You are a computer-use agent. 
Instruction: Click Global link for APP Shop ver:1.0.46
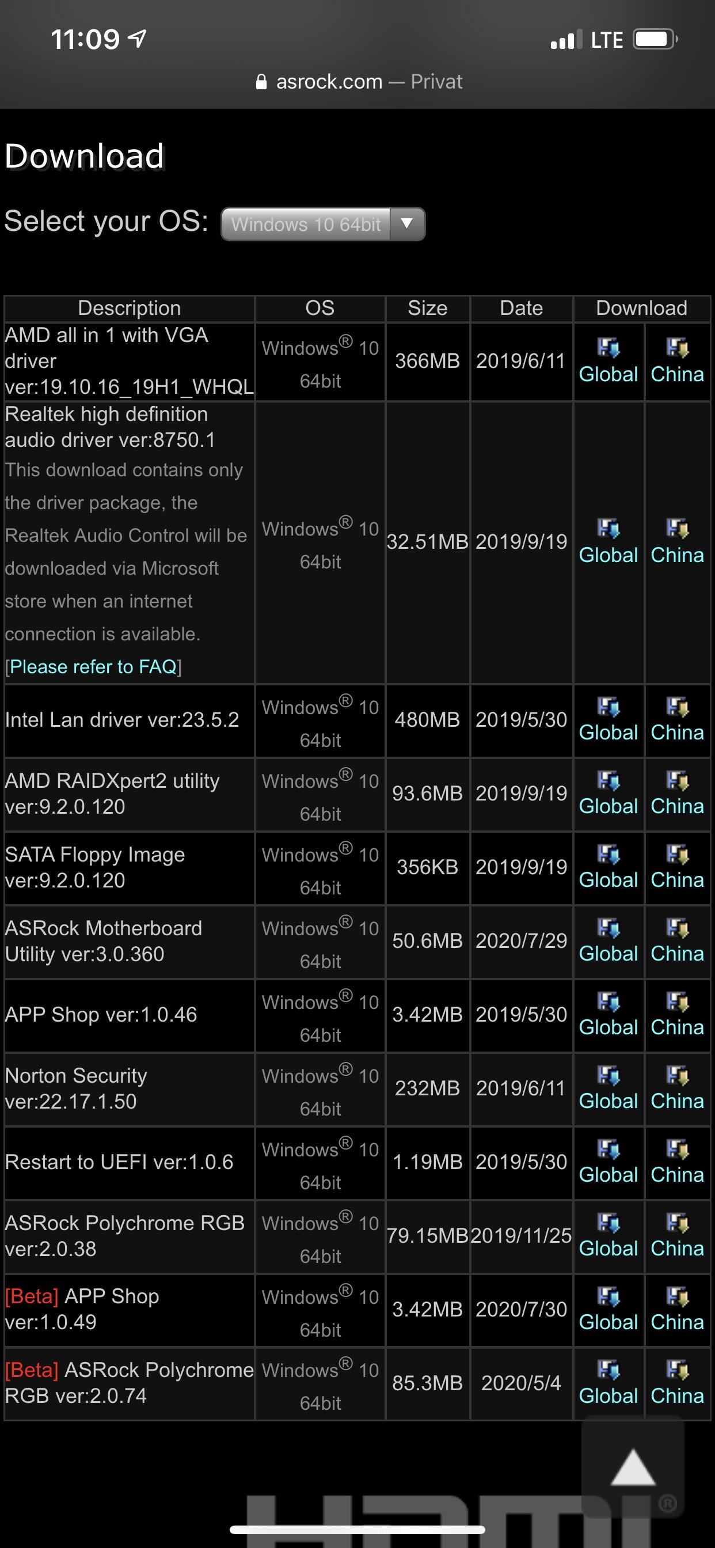(x=608, y=1027)
